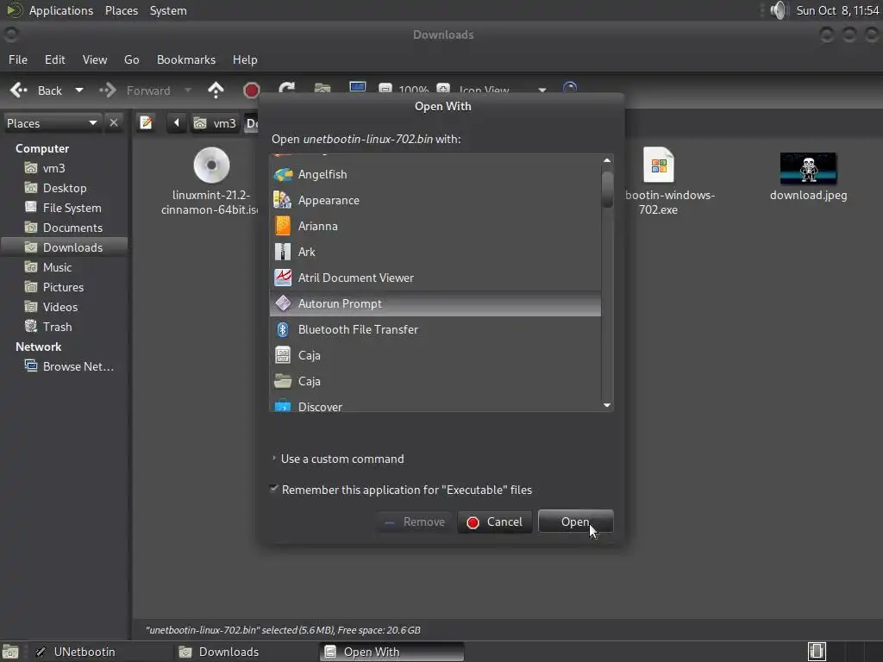Image resolution: width=883 pixels, height=662 pixels.
Task: Switch to Open With taskbar entry
Action: click(x=391, y=652)
